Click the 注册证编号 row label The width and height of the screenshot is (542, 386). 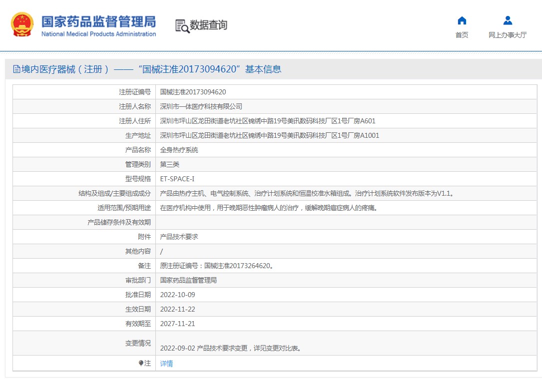click(135, 92)
